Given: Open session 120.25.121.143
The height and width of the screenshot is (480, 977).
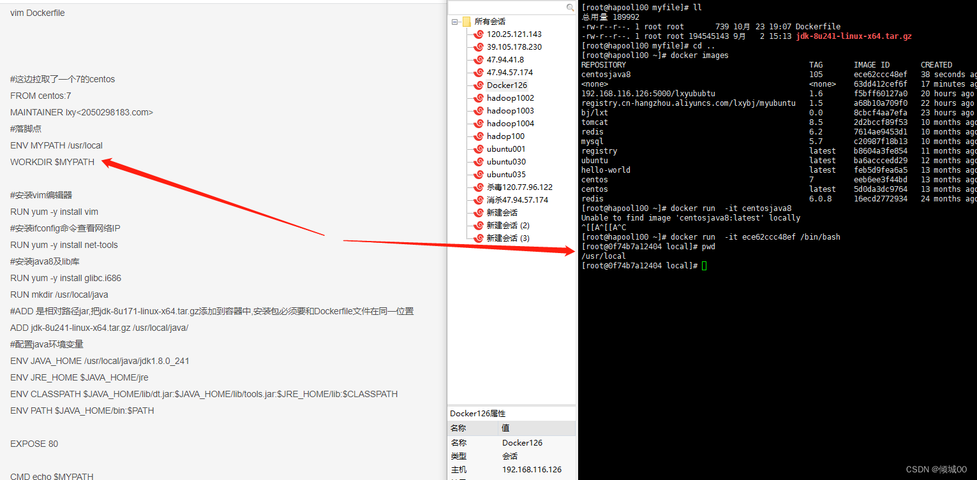Looking at the screenshot, I should coord(514,34).
